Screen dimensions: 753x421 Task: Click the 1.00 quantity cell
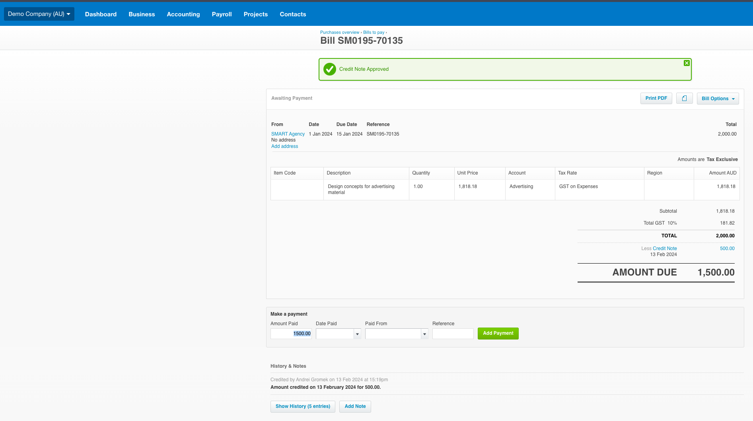[x=418, y=186]
